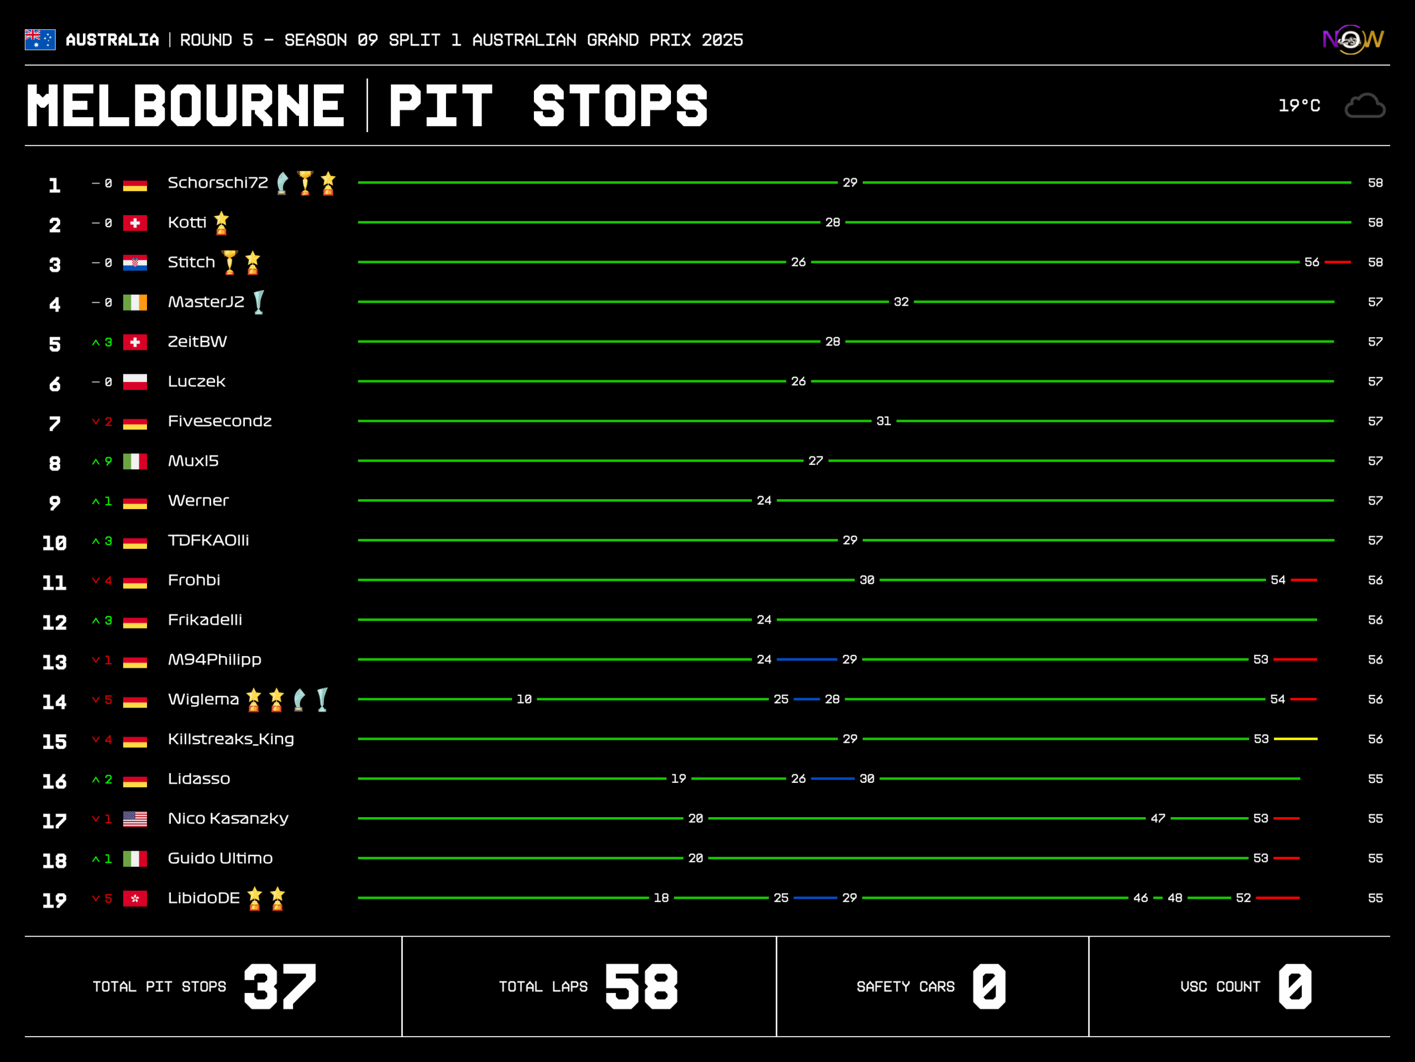Viewport: 1415px width, 1062px height.
Task: Click the cloud weather icon beside 19°C
Action: (1366, 104)
